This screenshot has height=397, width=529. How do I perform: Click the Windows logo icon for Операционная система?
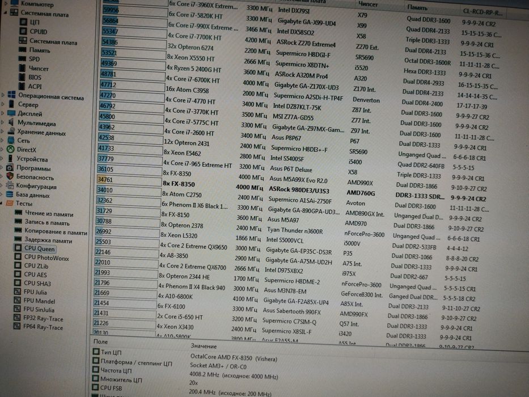coord(12,95)
